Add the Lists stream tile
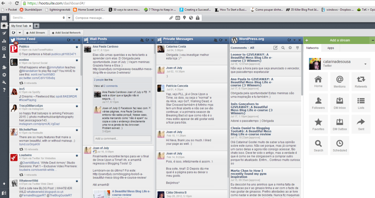The width and height of the screenshot is (375, 198). (x=361, y=103)
